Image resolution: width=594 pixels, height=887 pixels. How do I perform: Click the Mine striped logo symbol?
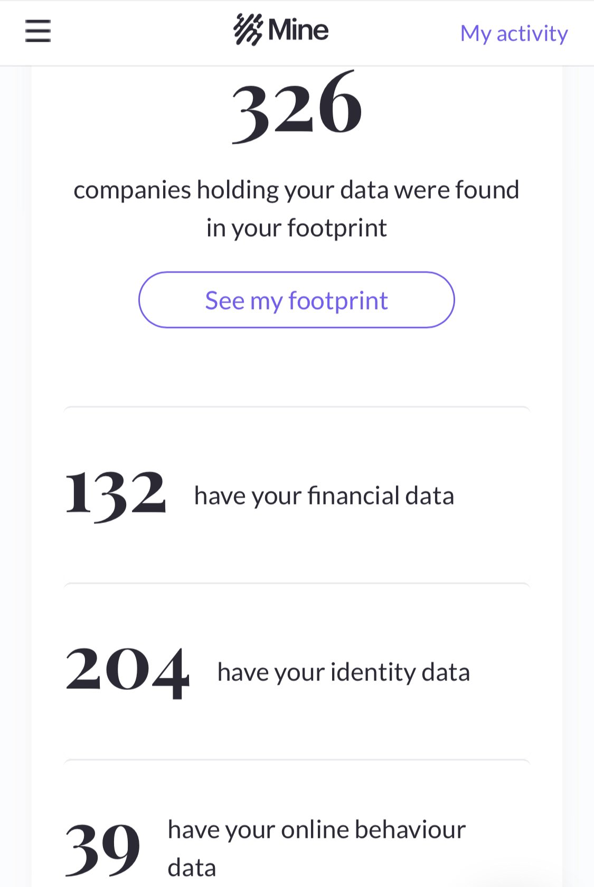click(248, 30)
